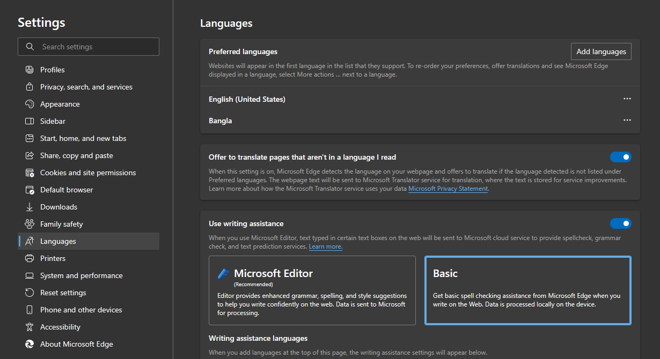Open Reset settings page
Image resolution: width=660 pixels, height=359 pixels.
[x=89, y=293]
